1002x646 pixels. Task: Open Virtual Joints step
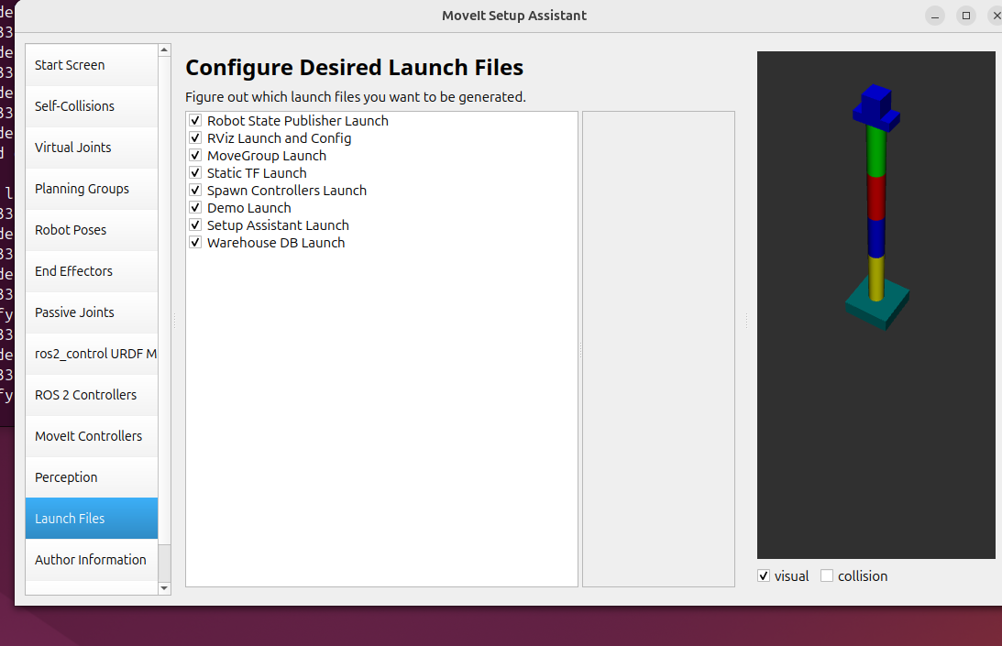[92, 148]
